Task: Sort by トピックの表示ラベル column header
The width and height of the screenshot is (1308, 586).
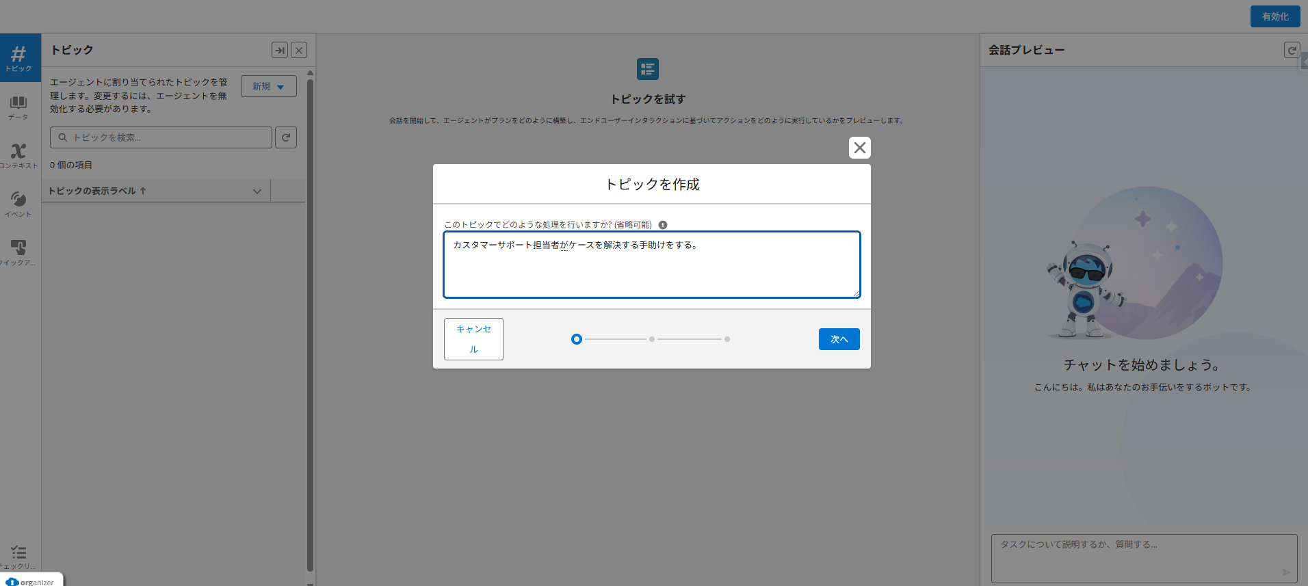Action: coord(96,191)
